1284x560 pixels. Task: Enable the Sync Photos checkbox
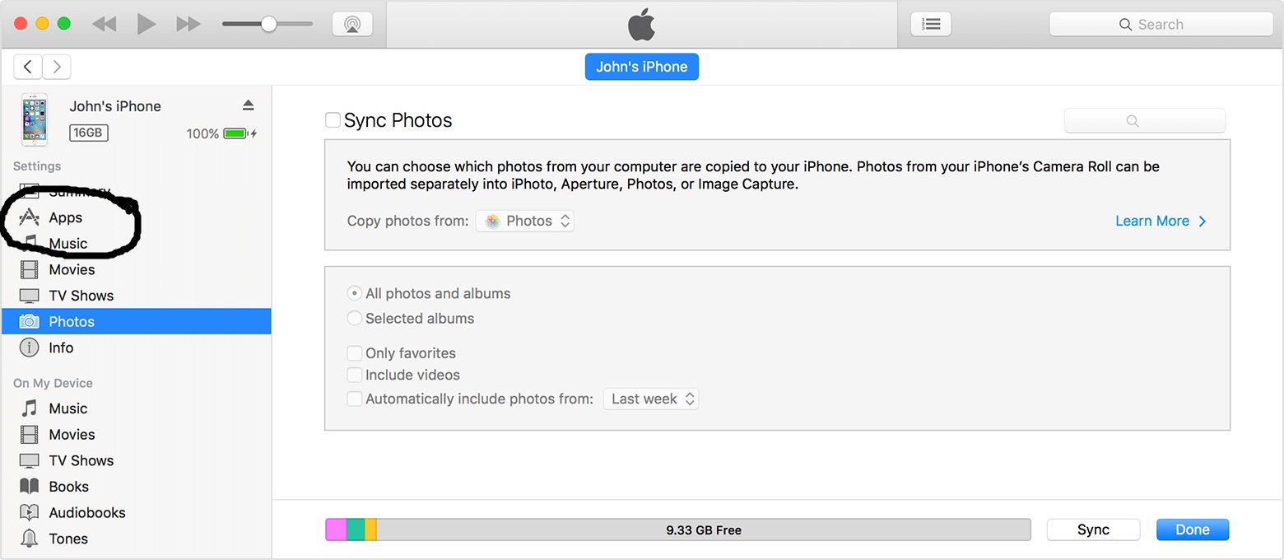(333, 120)
